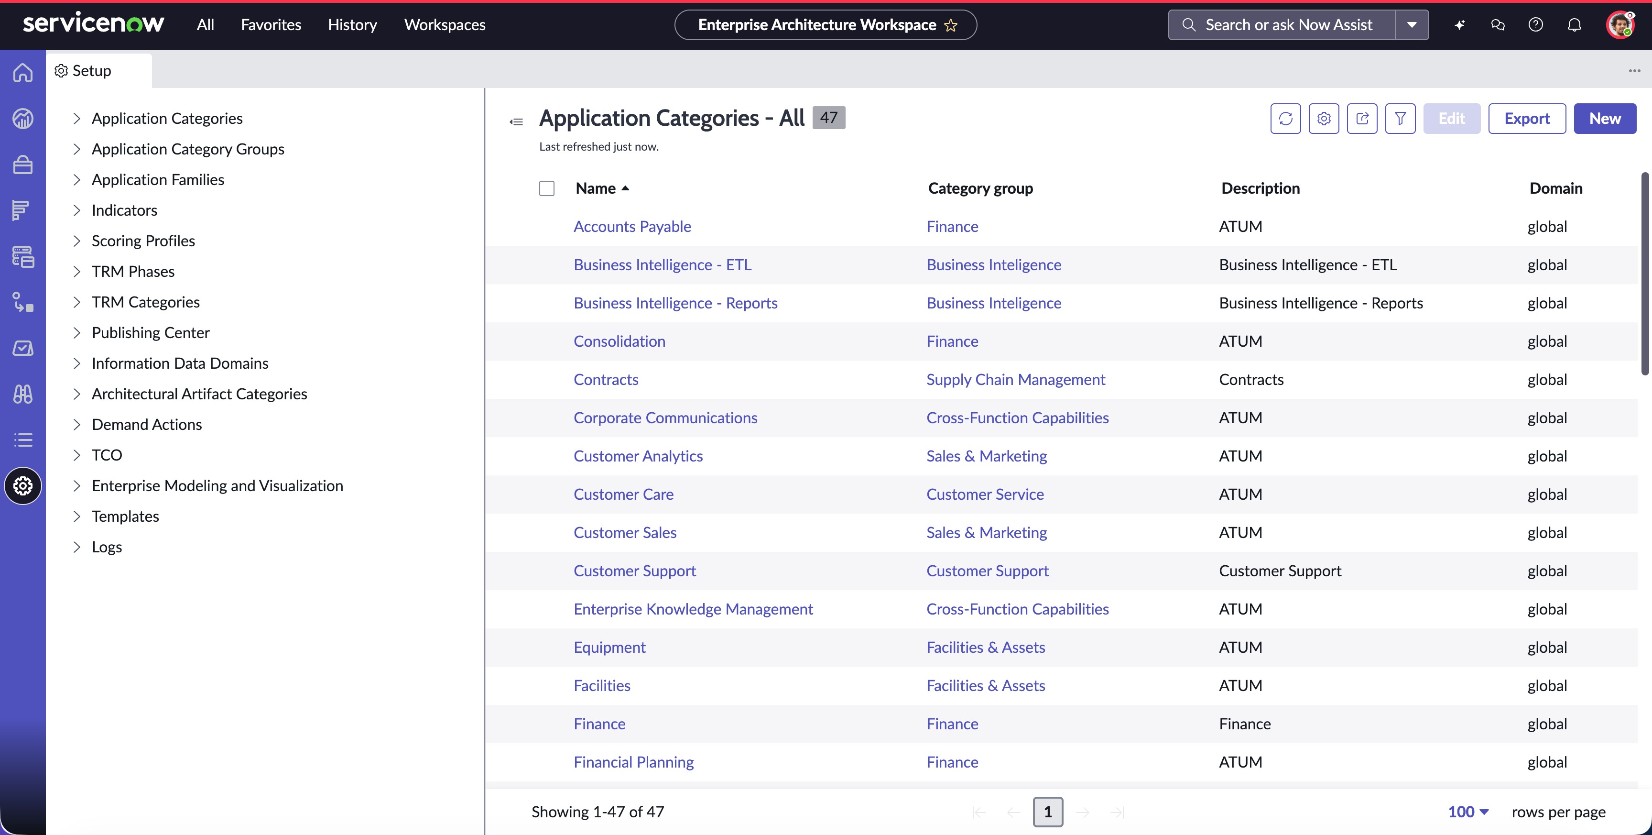1652x835 pixels.
Task: Open the user profile avatar
Action: click(x=1620, y=25)
